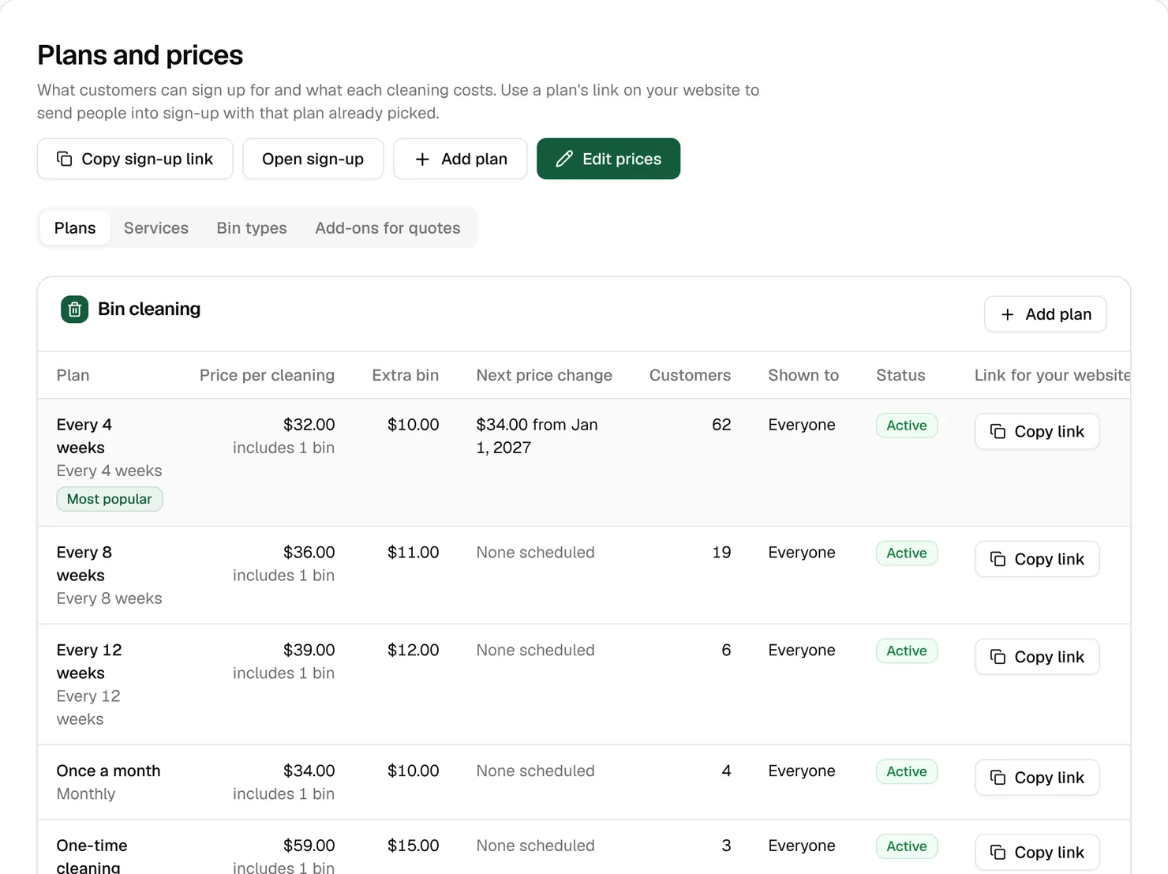This screenshot has width=1168, height=874.
Task: Switch to the Plans tab
Action: point(75,228)
